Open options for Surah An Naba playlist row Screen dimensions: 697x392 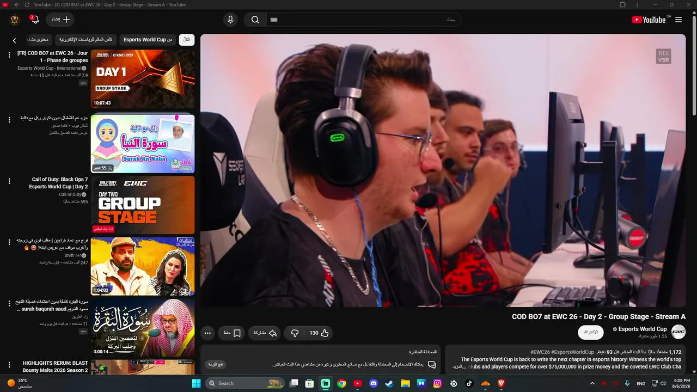(x=9, y=120)
